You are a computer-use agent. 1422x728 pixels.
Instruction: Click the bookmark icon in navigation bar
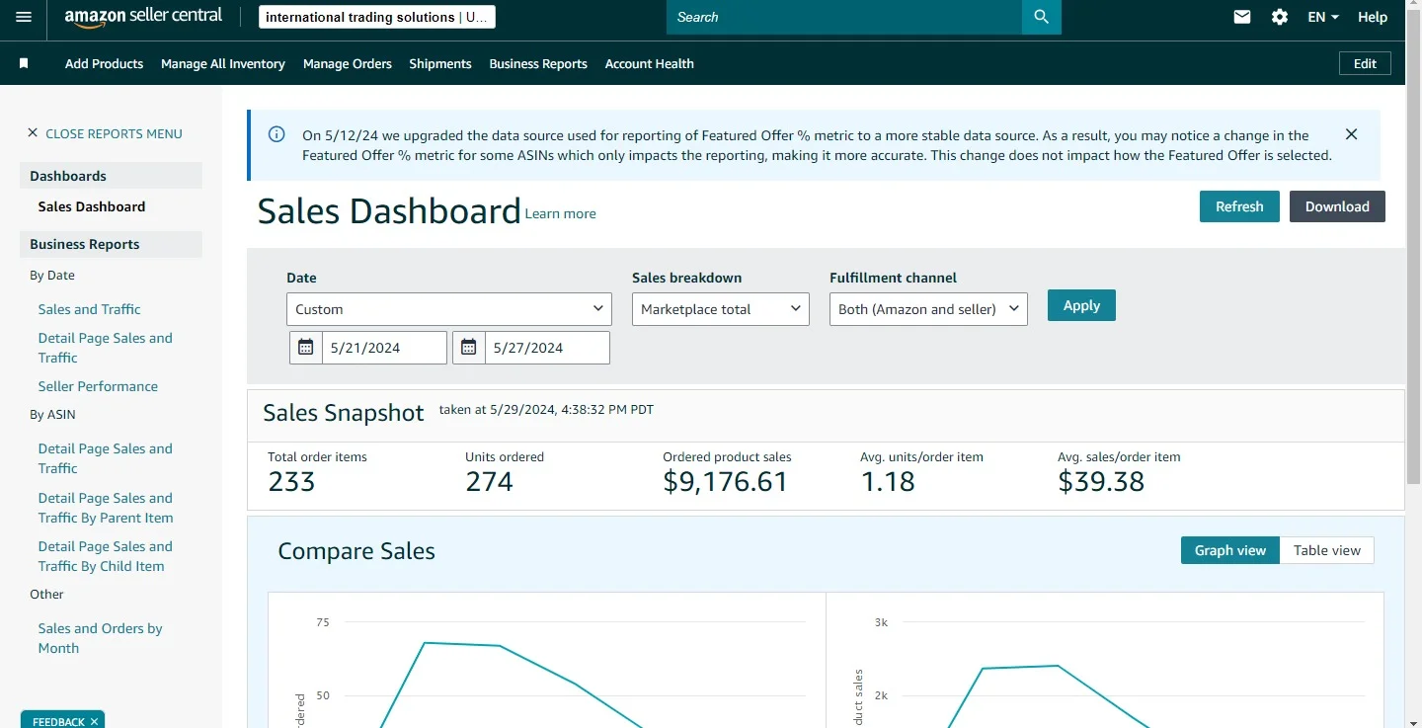(24, 63)
